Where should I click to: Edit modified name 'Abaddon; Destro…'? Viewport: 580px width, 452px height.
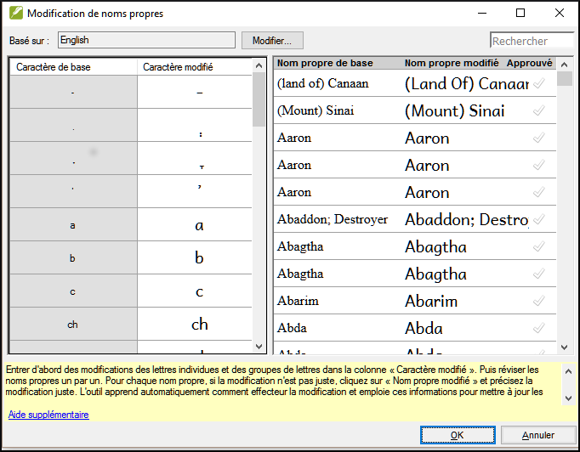click(x=466, y=219)
